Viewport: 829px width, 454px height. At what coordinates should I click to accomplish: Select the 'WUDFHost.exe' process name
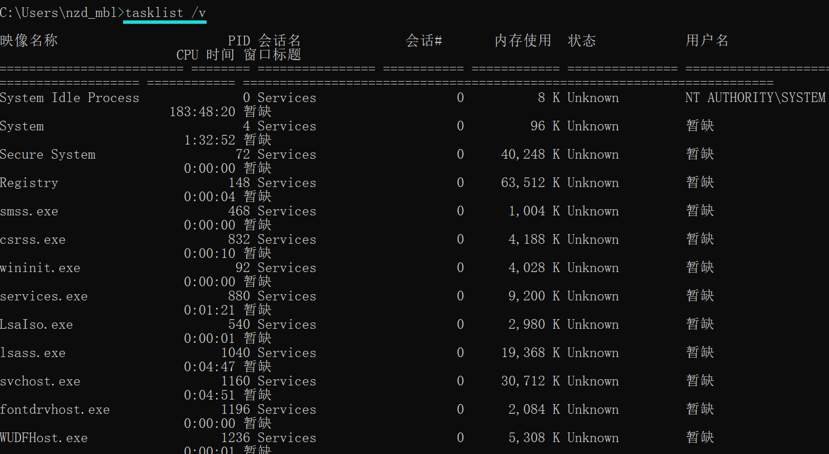[44, 438]
